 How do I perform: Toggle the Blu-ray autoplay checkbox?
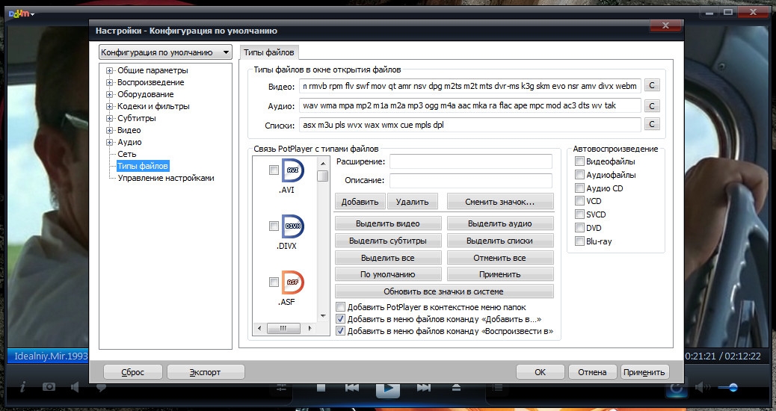pos(579,241)
